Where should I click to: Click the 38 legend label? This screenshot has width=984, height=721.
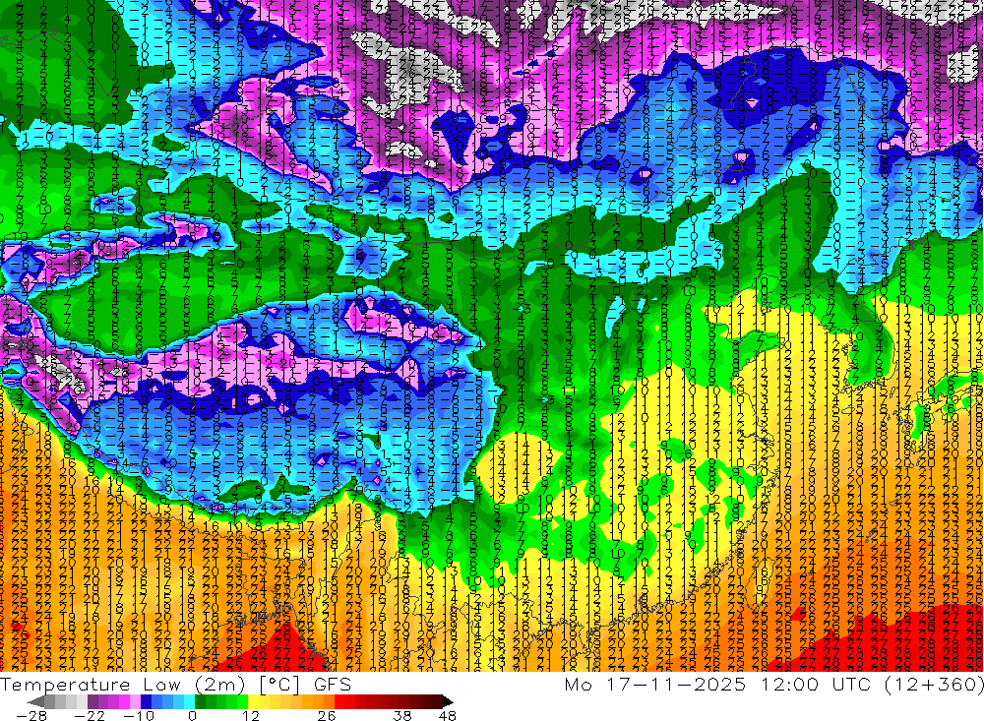(402, 715)
